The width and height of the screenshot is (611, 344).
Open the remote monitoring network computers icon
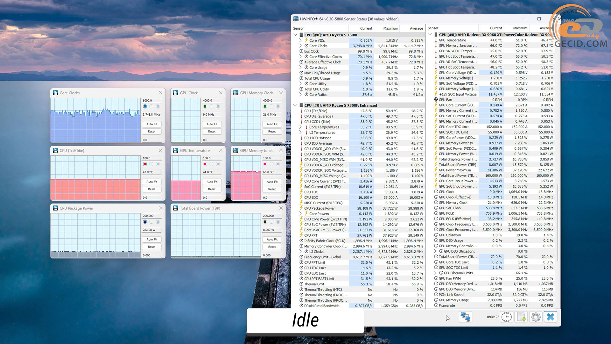pyautogui.click(x=465, y=317)
